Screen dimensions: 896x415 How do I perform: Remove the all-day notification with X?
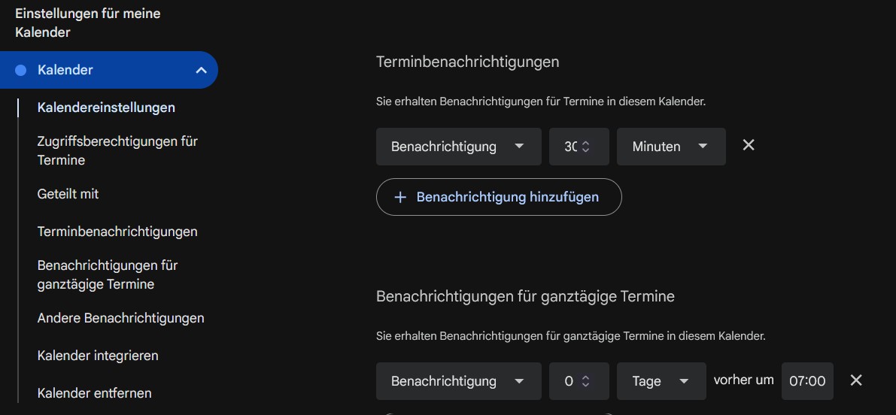855,380
